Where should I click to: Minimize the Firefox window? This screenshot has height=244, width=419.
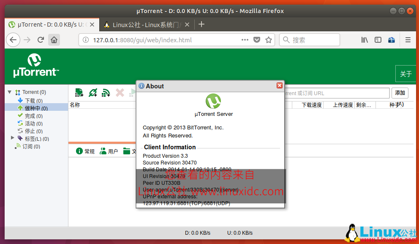[393, 11]
